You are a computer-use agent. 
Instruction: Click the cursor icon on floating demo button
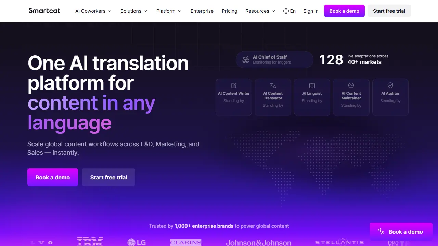click(x=381, y=232)
